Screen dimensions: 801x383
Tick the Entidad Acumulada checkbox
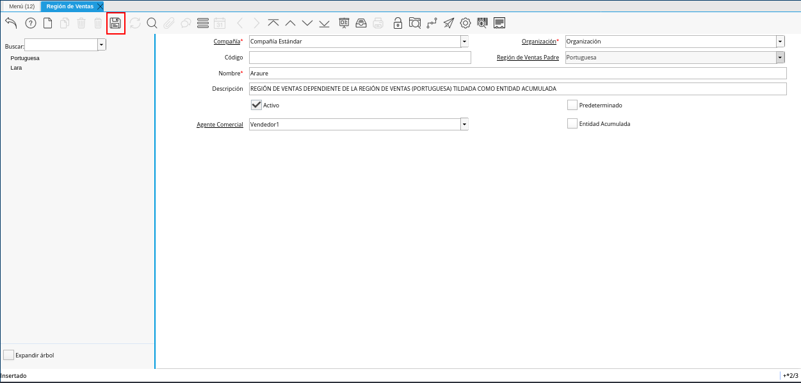coord(572,123)
